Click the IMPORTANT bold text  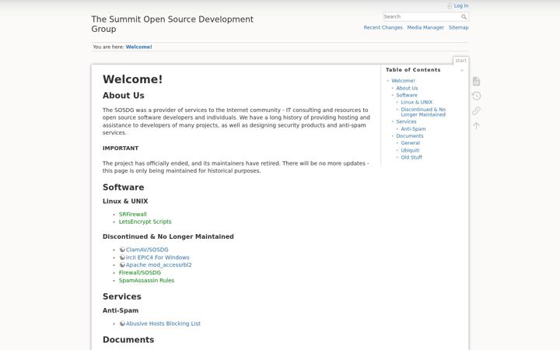pyautogui.click(x=121, y=148)
